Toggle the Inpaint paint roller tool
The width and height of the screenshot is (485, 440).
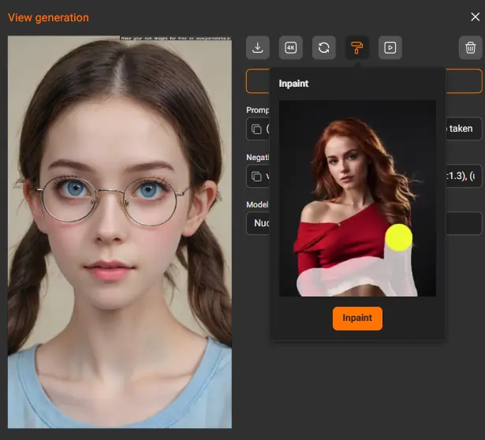coord(357,47)
